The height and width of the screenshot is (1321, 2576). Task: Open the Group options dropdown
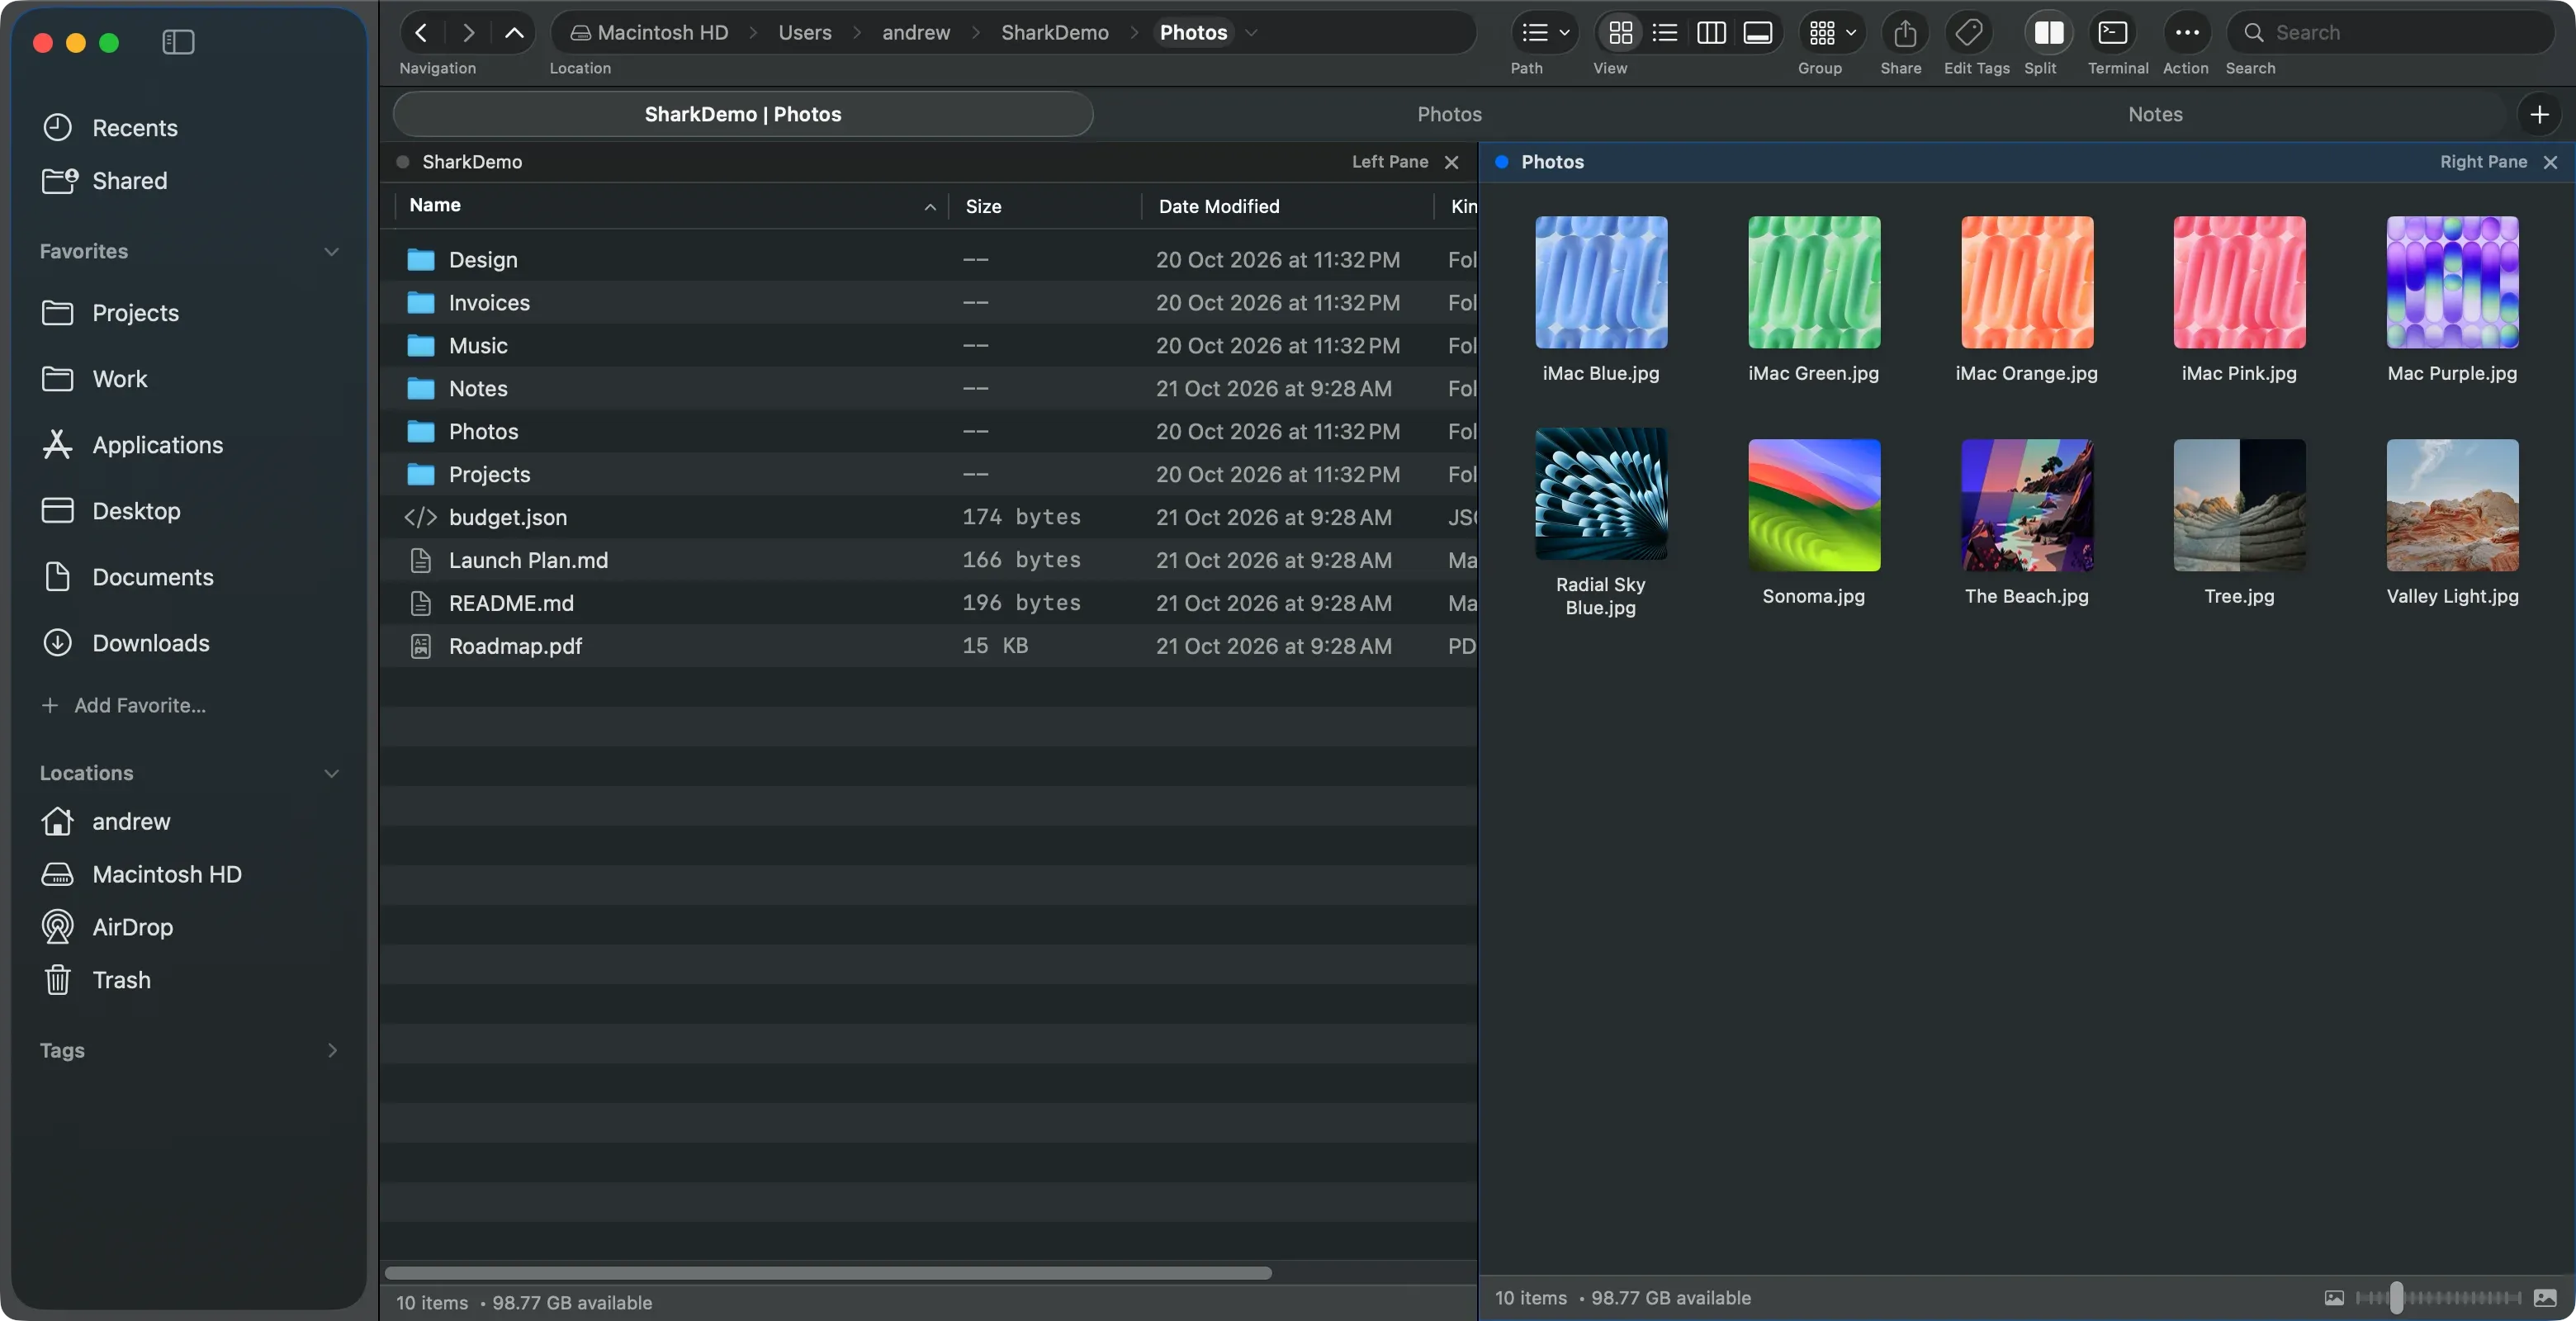click(1832, 33)
